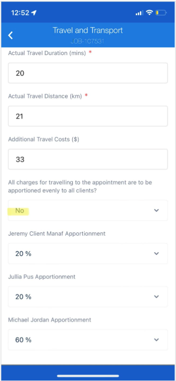Image resolution: width=176 pixels, height=381 pixels.
Task: Open the evenly apportioned 'No' dropdown
Action: 88,210
